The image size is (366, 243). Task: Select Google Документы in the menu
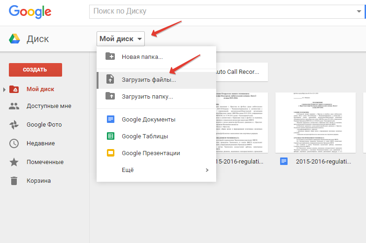pos(156,120)
